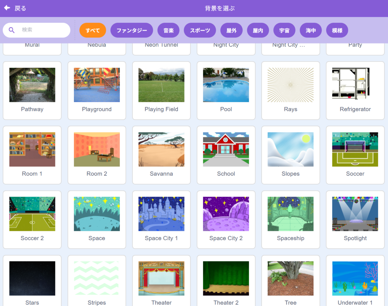The image size is (388, 306).
Task: Click the search input field
Action: (42, 30)
